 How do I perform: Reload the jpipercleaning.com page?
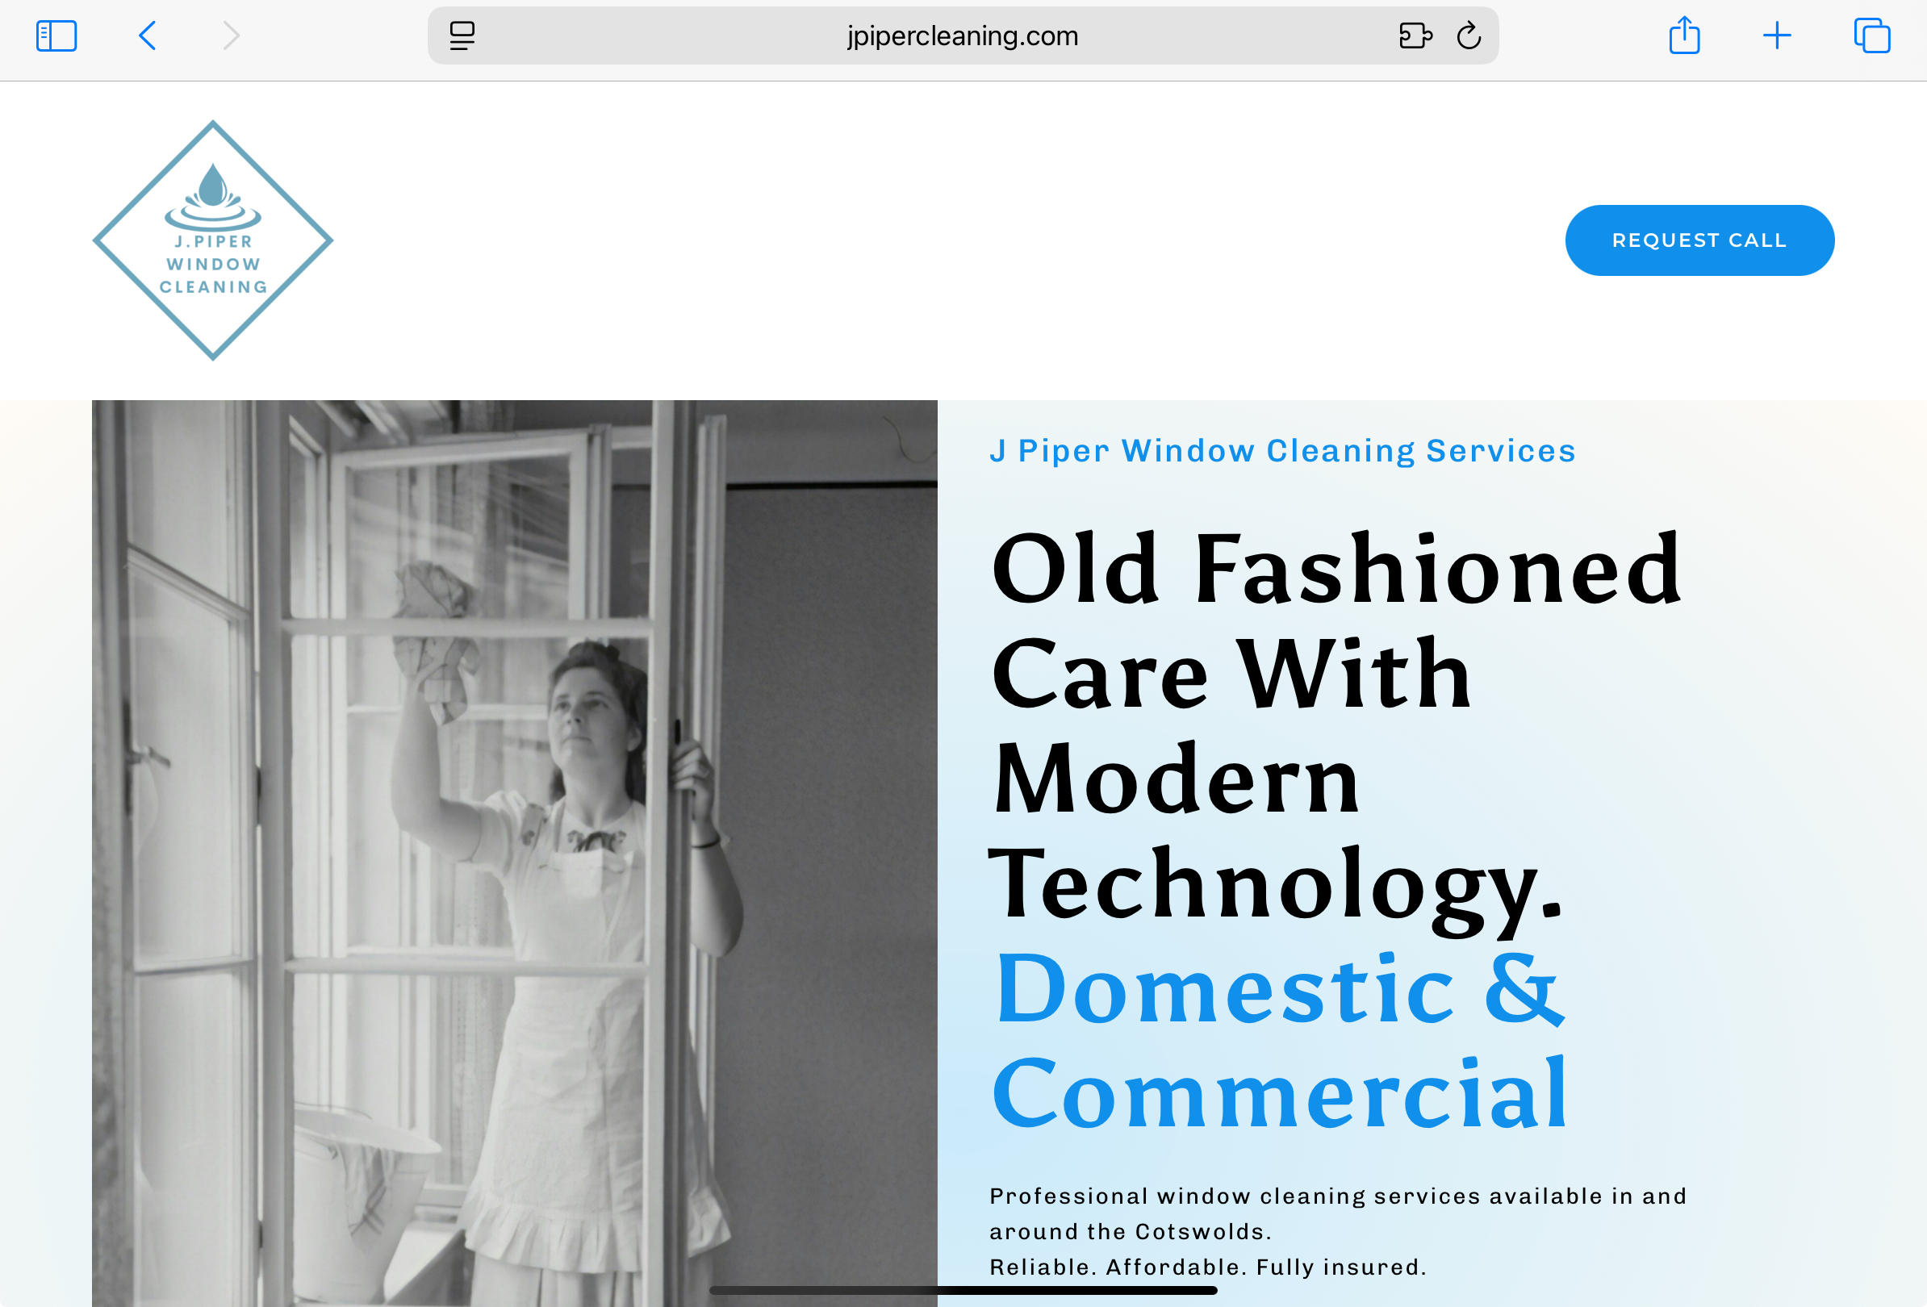(x=1469, y=35)
